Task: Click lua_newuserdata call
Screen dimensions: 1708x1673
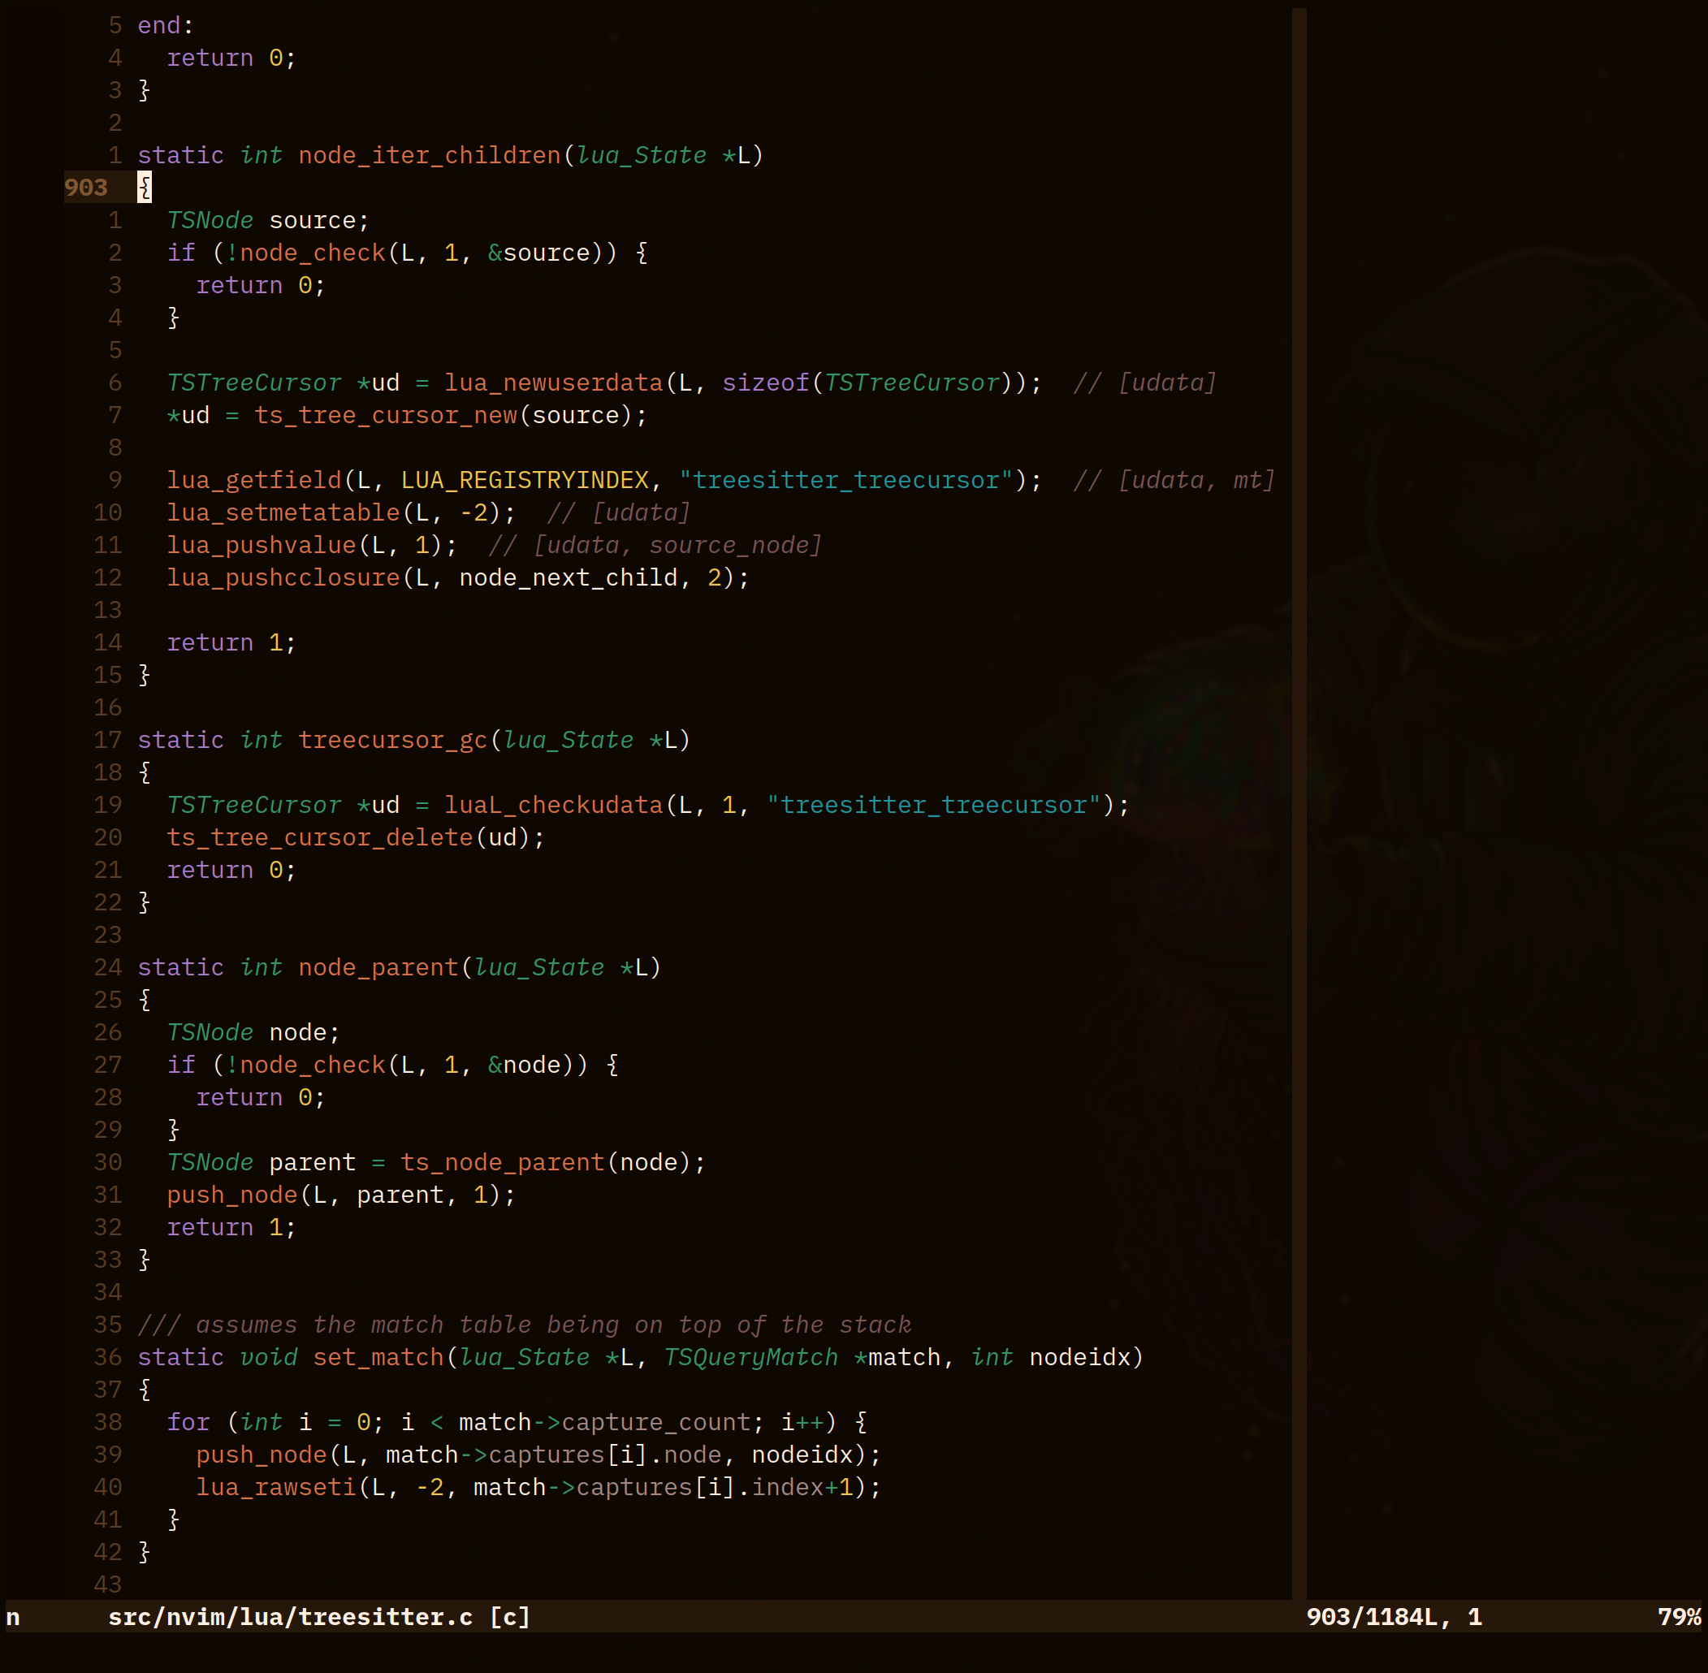Action: click(x=554, y=383)
